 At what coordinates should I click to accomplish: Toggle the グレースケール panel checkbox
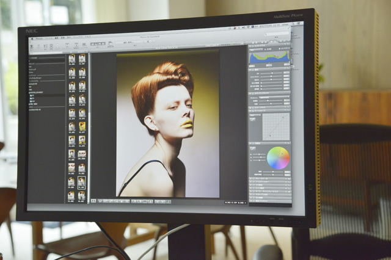[254, 179]
